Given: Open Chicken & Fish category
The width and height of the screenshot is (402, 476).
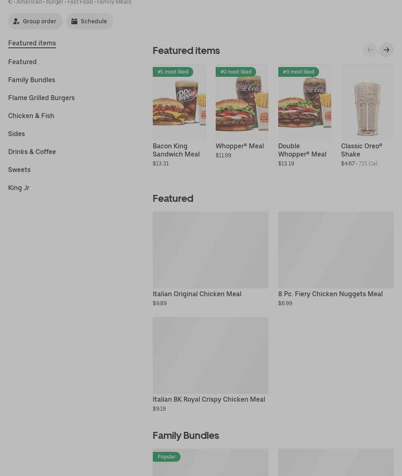Looking at the screenshot, I should [x=31, y=116].
